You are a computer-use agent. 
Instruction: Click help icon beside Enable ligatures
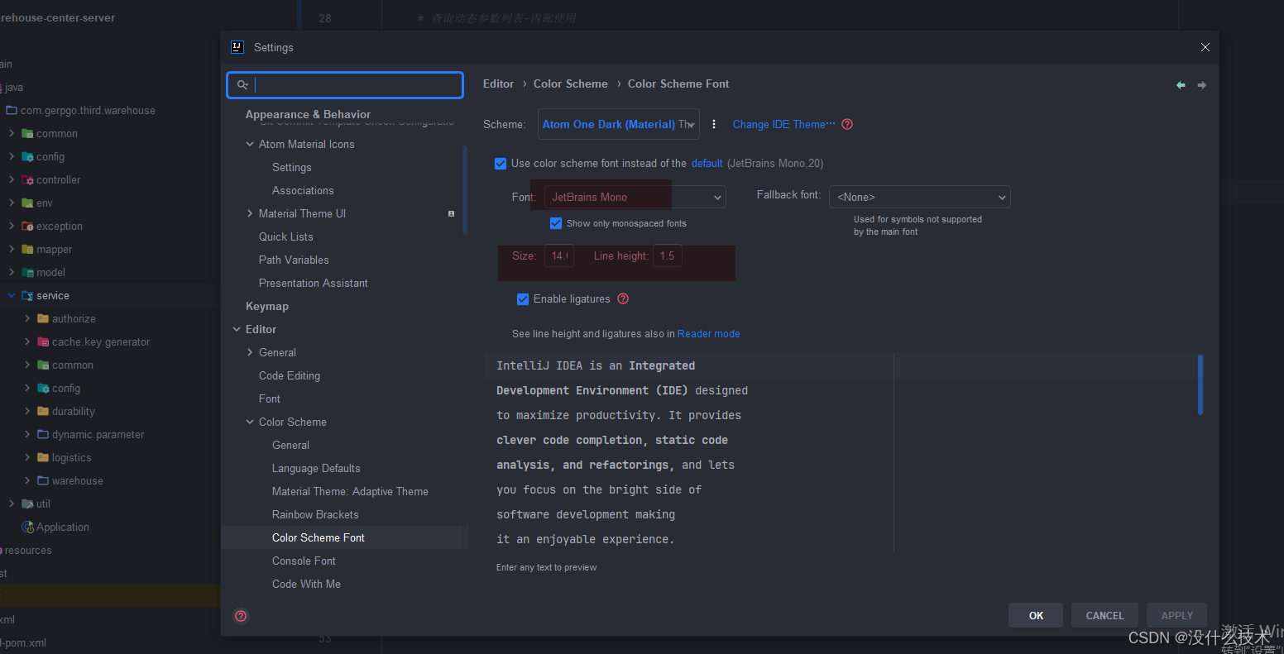623,298
